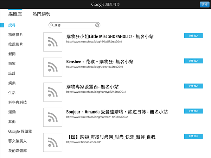Add 購物專家張露西 feed with 免費加入
The height and width of the screenshot is (158, 211).
(193, 86)
